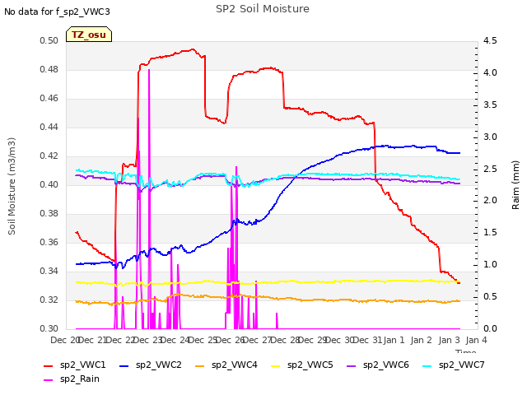Image resolution: width=527 pixels, height=395 pixels.
Task: Click the purple sp2_VWC6 legend color marker
Action: point(352,365)
